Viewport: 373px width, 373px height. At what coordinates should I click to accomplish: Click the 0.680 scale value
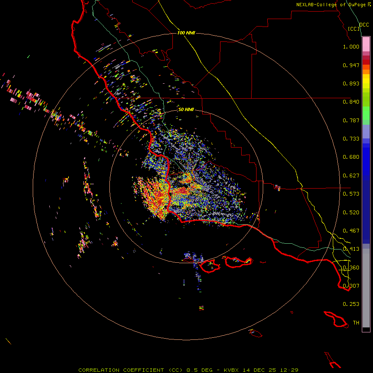(x=351, y=157)
